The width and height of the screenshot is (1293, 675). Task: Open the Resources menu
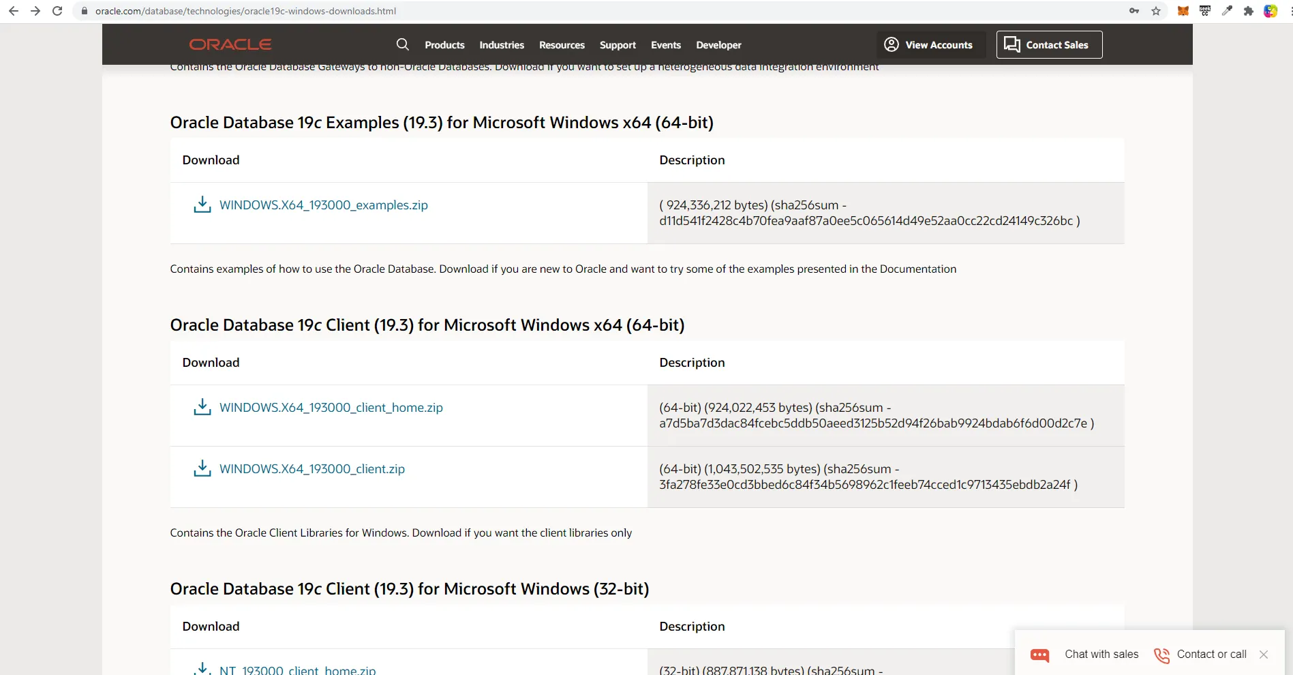562,45
